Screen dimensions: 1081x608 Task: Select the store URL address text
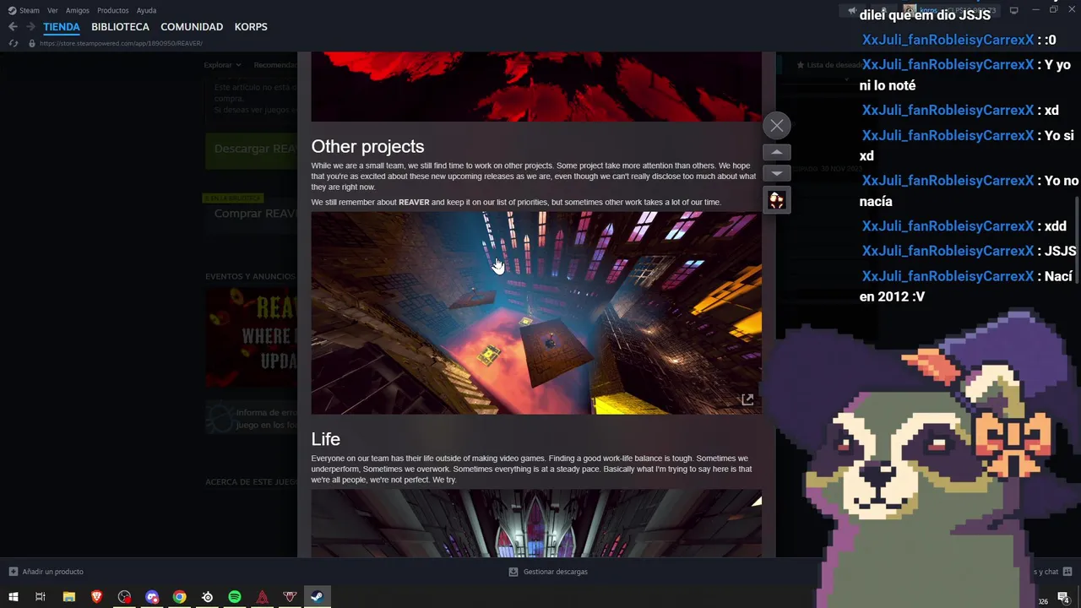121,43
